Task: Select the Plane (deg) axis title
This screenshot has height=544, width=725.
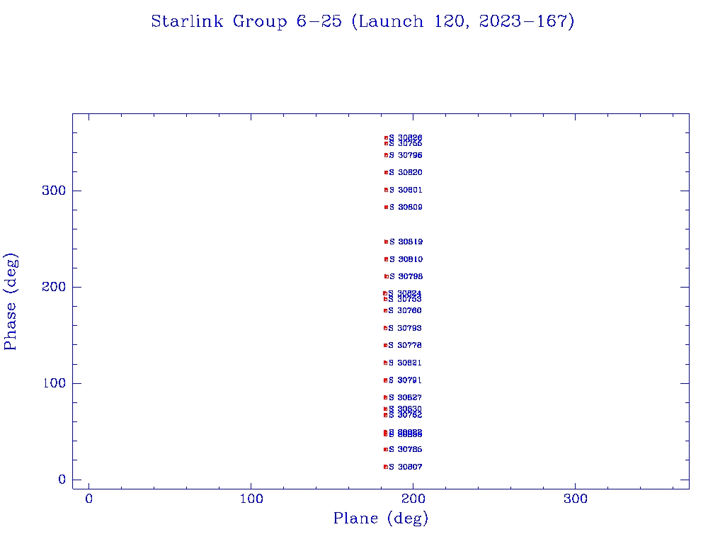Action: tap(381, 518)
